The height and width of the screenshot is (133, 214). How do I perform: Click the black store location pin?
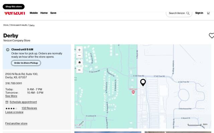pos(143,82)
